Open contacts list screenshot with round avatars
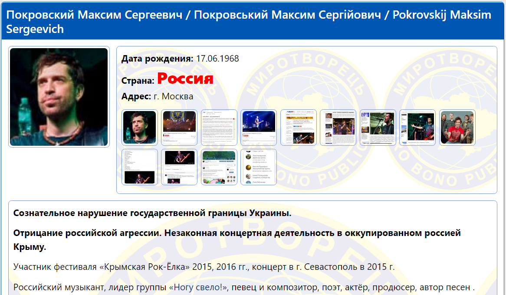 tap(259, 167)
